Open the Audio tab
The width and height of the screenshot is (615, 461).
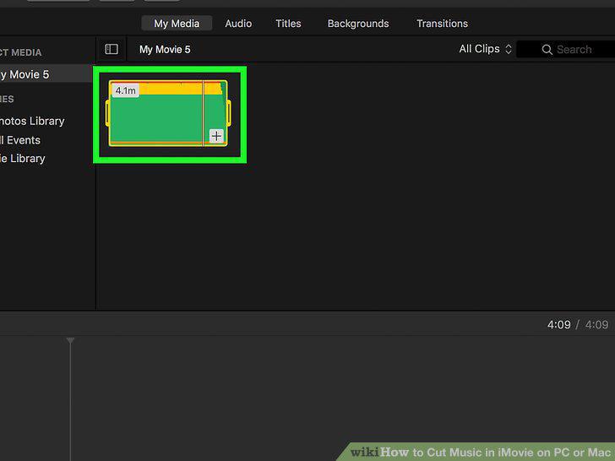pos(238,24)
